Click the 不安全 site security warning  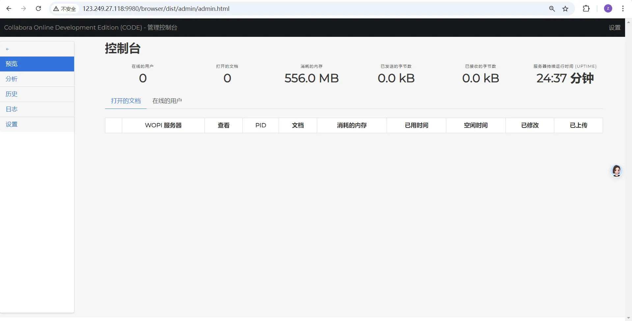[x=65, y=9]
